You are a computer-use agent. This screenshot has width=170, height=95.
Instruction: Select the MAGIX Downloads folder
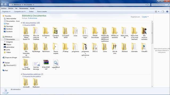(x=95, y=33)
